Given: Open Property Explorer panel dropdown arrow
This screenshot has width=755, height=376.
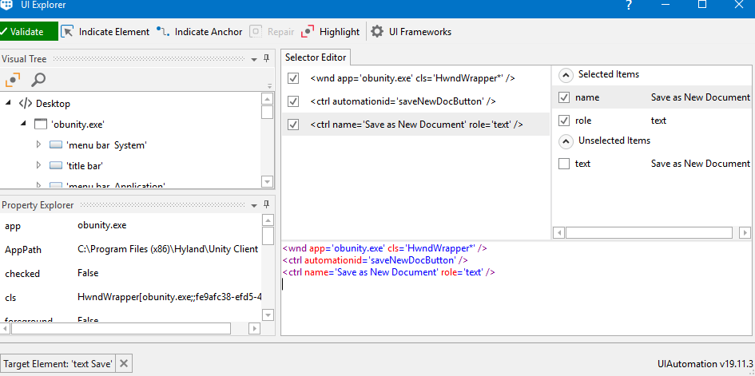Looking at the screenshot, I should pyautogui.click(x=254, y=205).
